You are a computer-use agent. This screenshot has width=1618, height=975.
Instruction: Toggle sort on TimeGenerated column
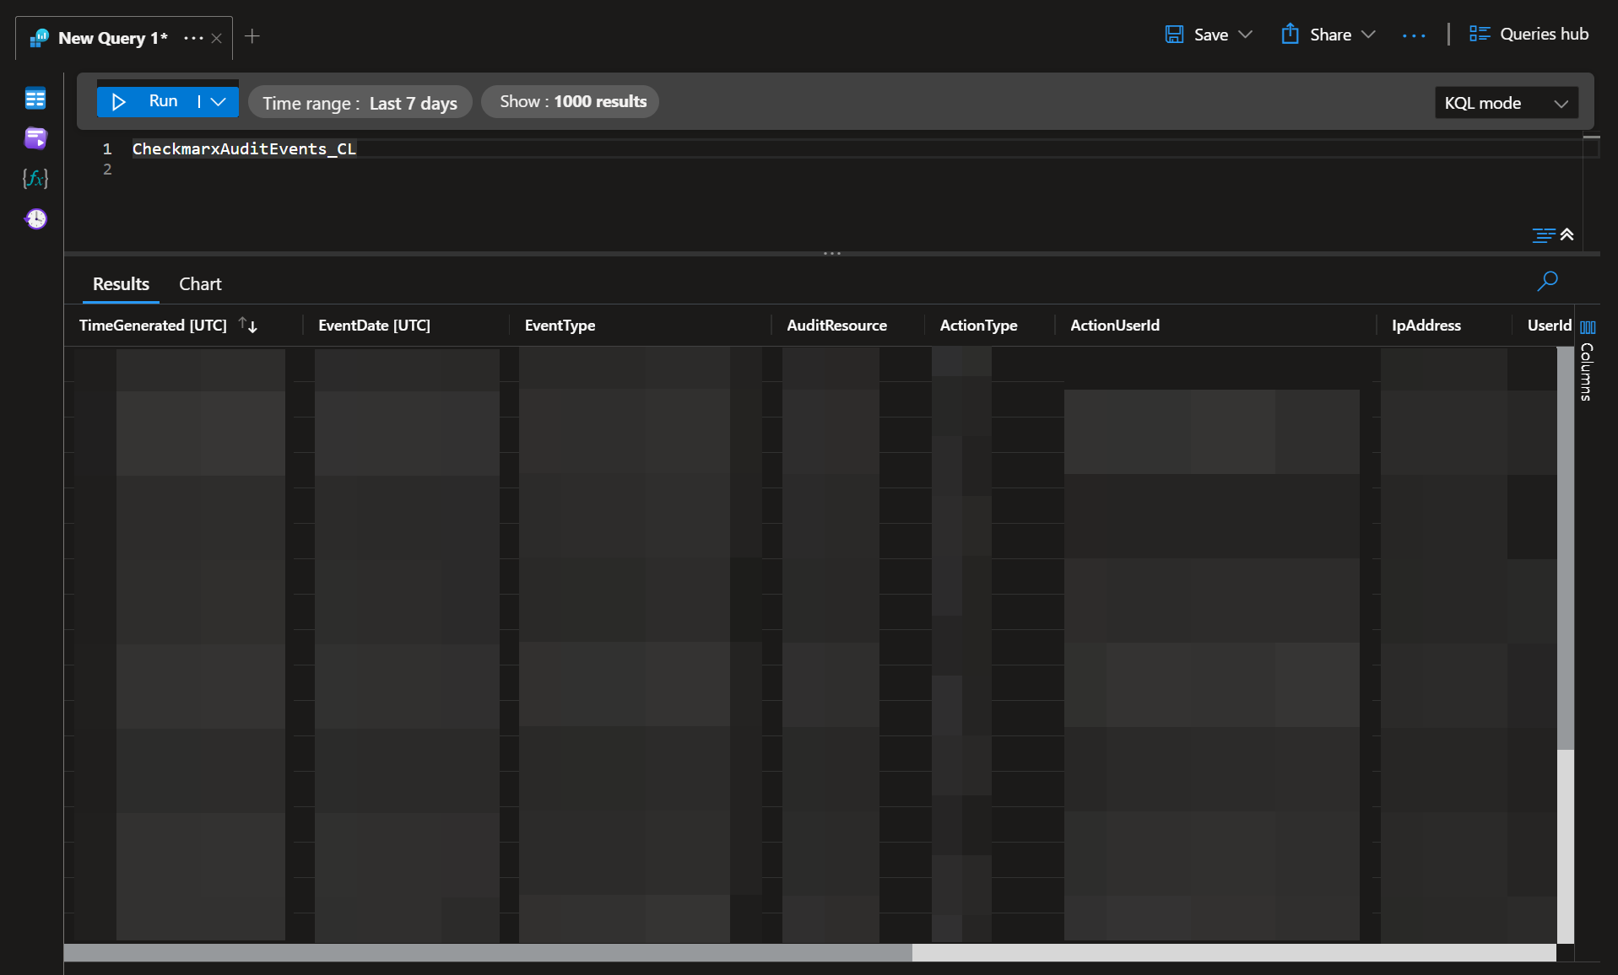point(248,325)
